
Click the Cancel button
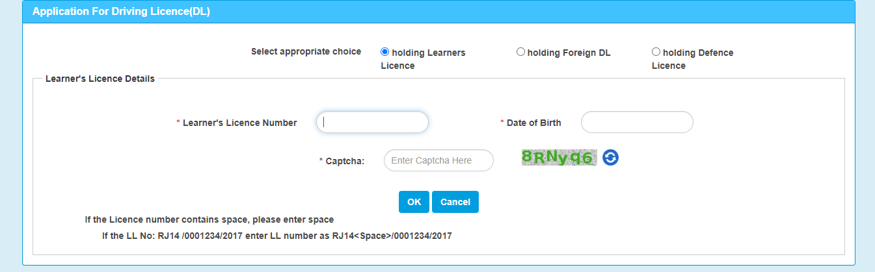[455, 202]
